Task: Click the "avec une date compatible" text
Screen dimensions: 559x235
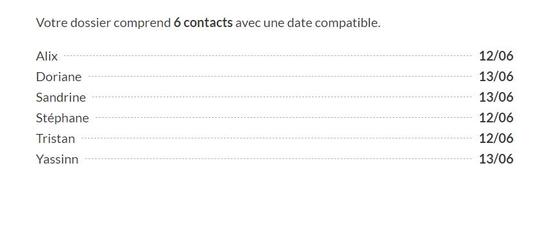Action: 307,23
